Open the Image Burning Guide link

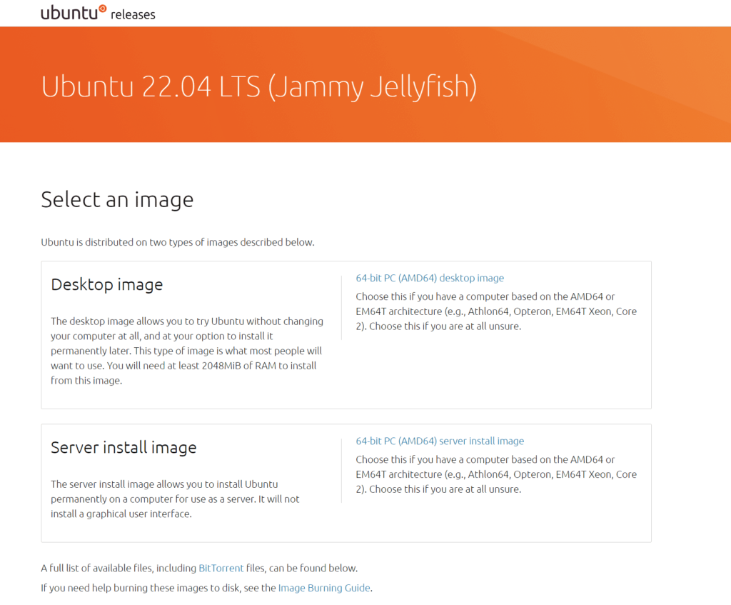pos(324,588)
